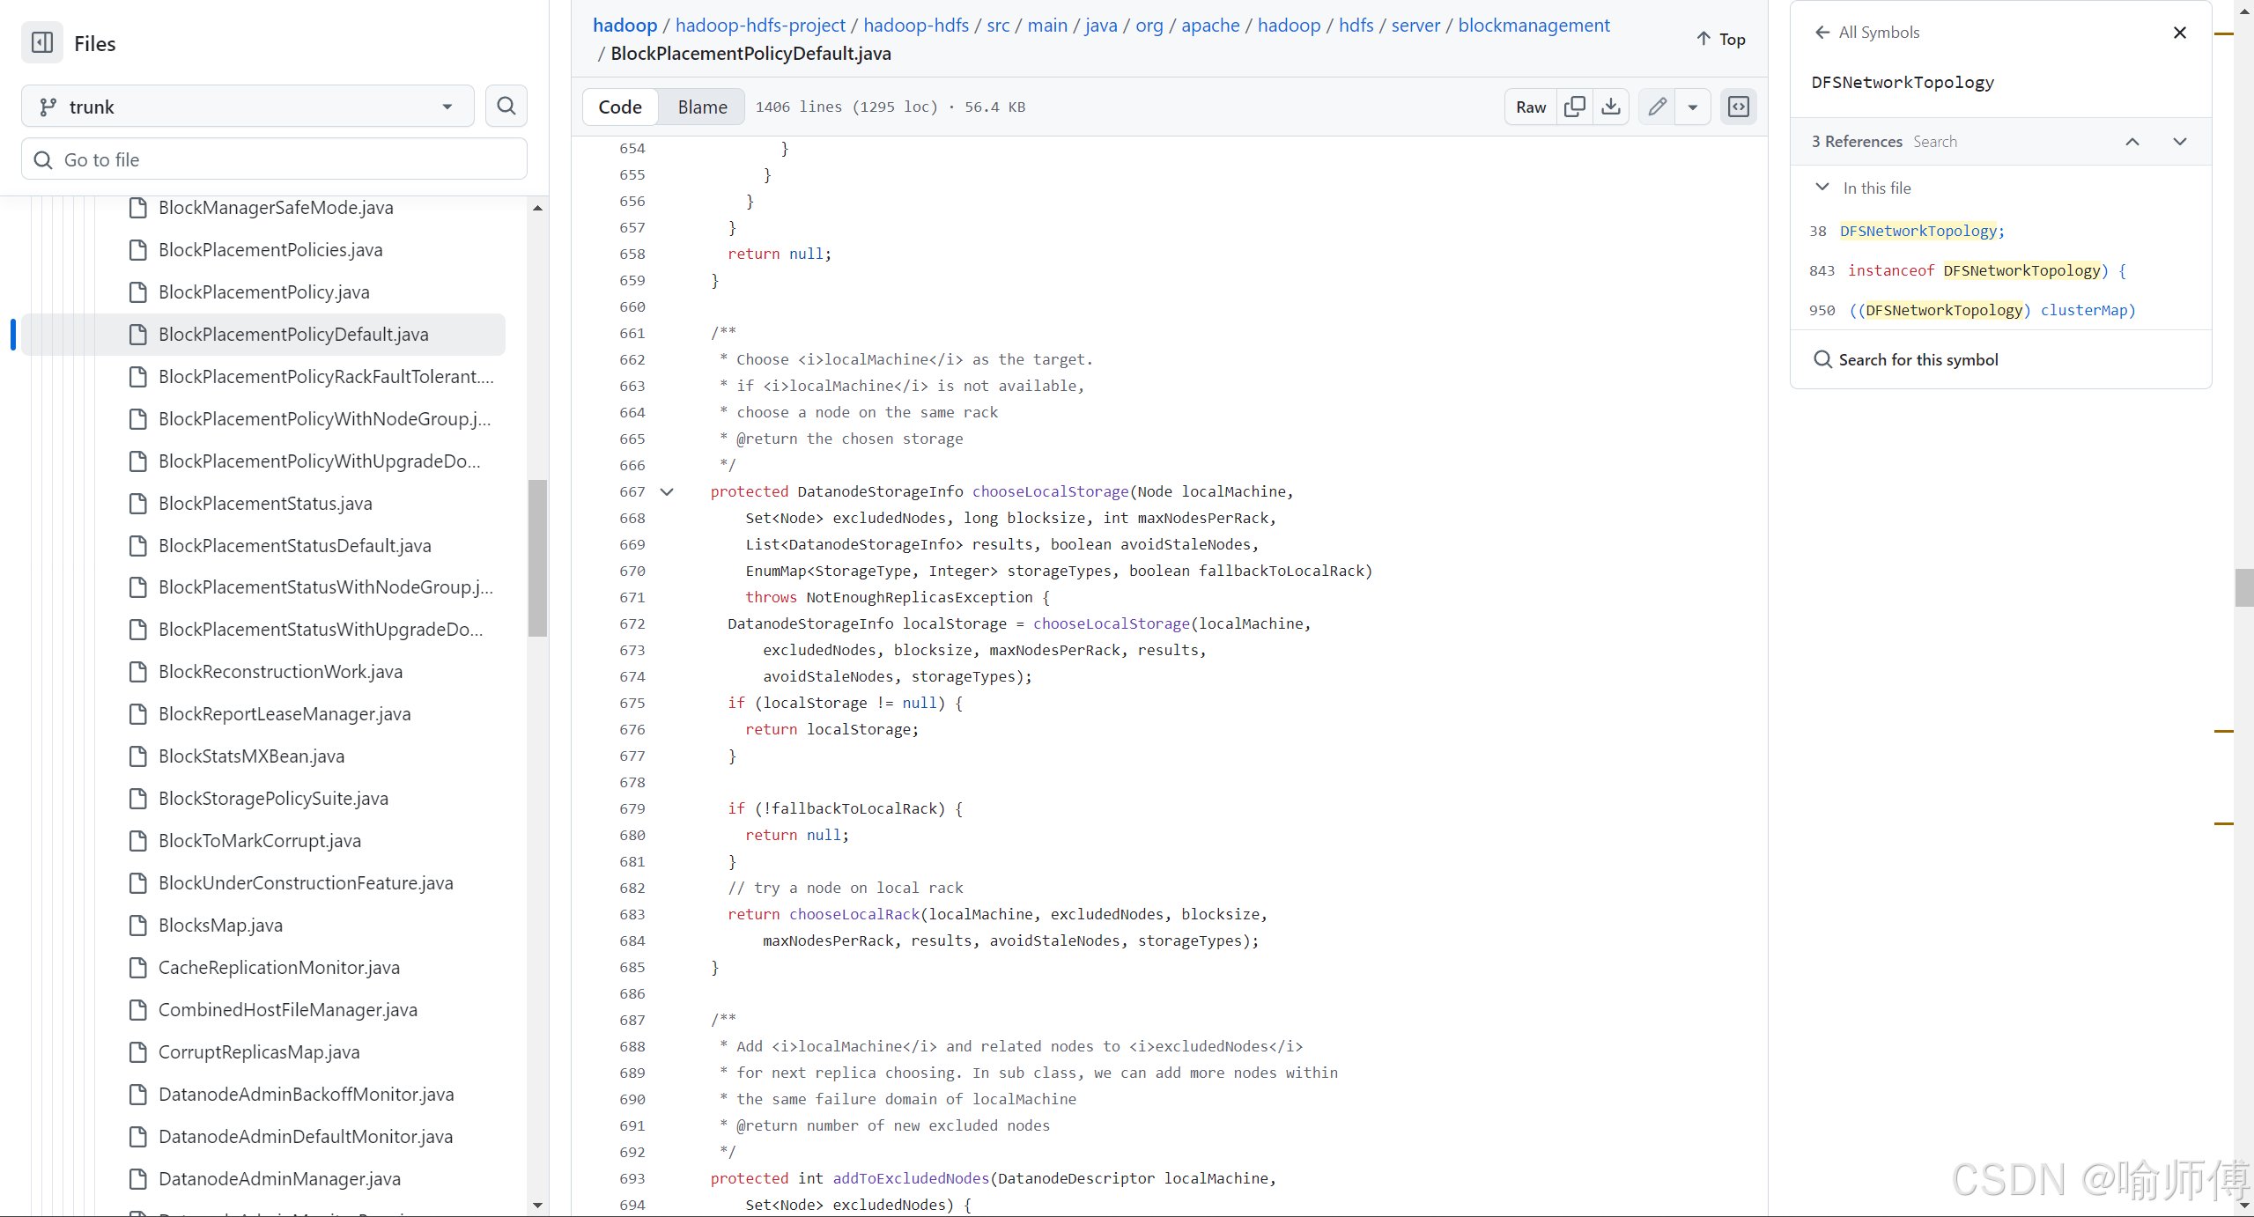Toggle the symbols panel icon
The width and height of the screenshot is (2254, 1217).
[1739, 107]
